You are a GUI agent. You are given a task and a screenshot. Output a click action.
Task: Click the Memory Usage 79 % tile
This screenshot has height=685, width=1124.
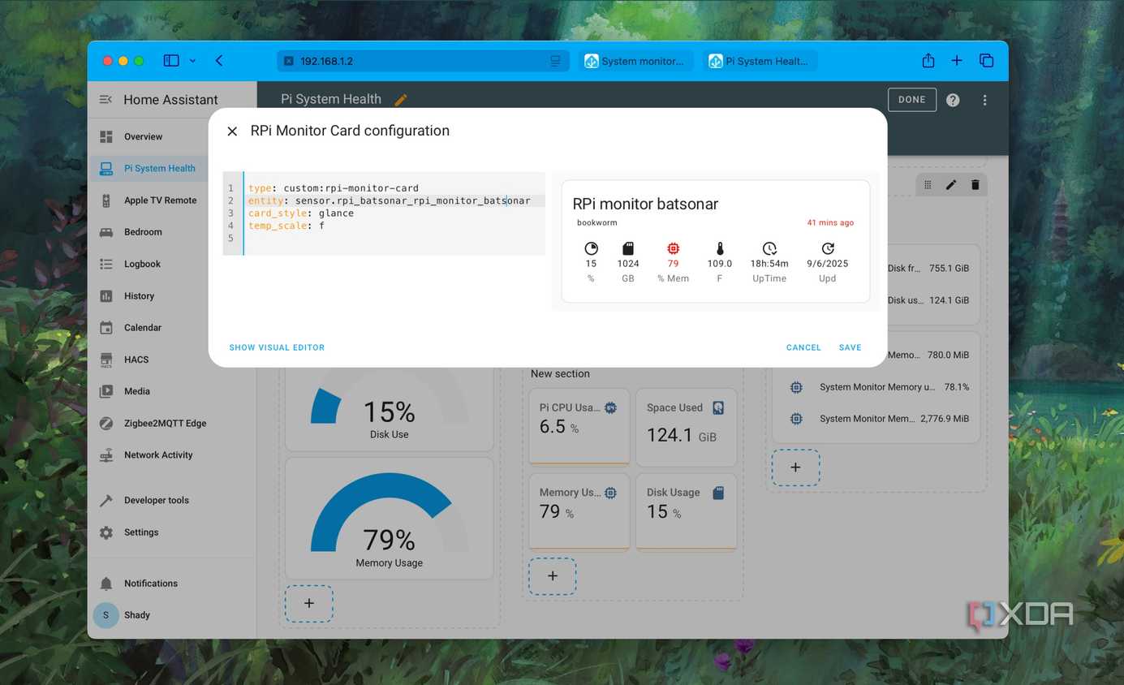coord(579,511)
